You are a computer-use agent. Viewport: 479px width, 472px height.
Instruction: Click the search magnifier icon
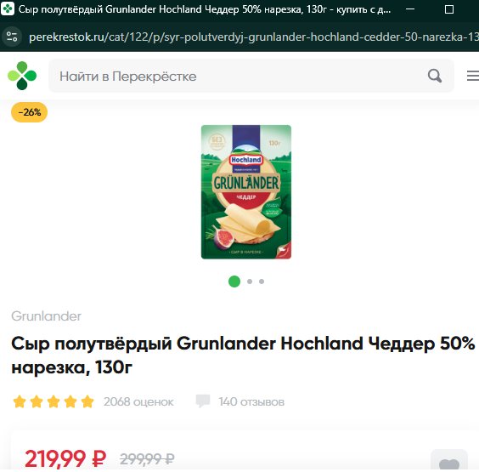coord(435,76)
